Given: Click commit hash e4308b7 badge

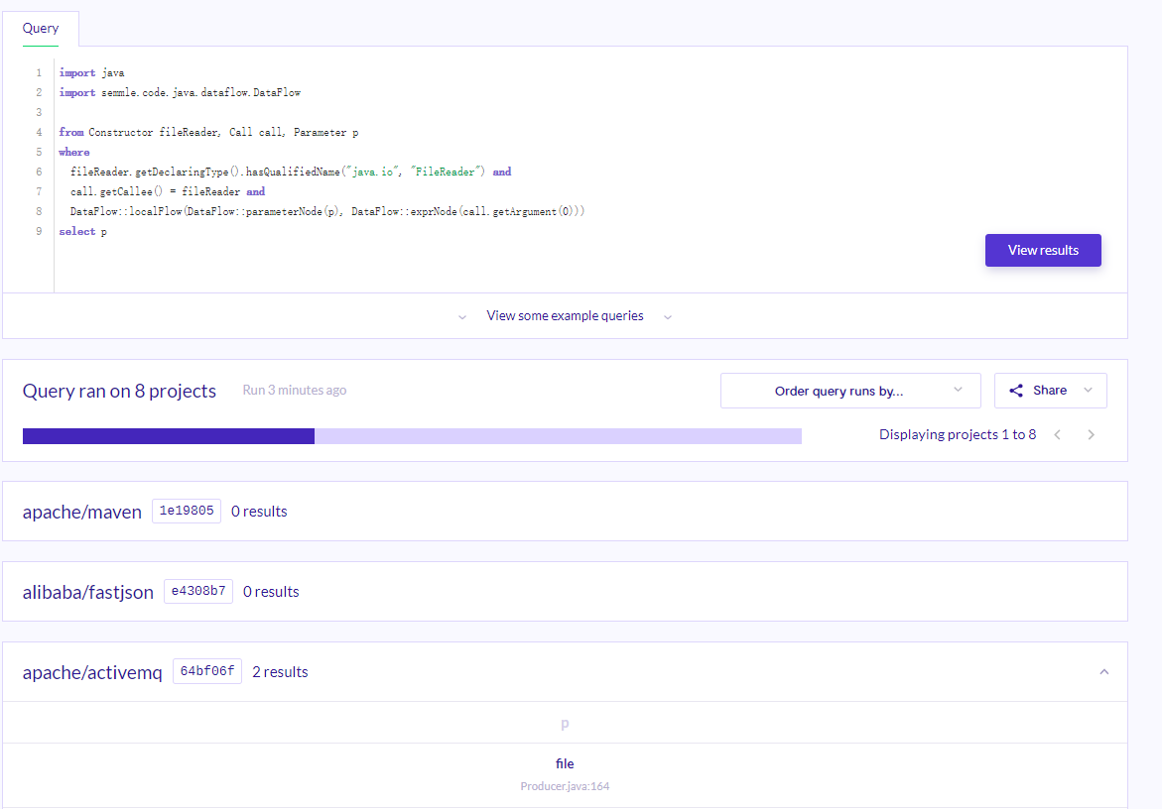Looking at the screenshot, I should pos(198,592).
